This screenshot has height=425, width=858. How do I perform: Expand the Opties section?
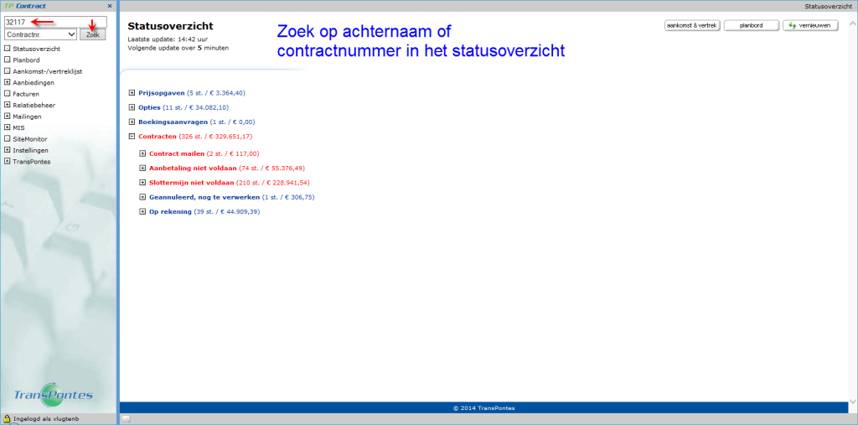[132, 107]
